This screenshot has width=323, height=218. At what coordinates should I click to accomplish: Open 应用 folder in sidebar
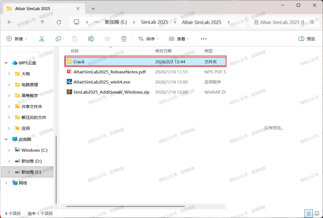25,128
